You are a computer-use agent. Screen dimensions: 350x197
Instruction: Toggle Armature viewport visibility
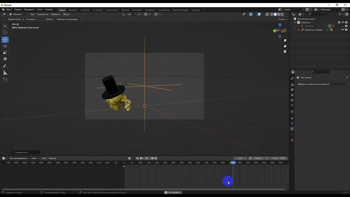point(343,26)
